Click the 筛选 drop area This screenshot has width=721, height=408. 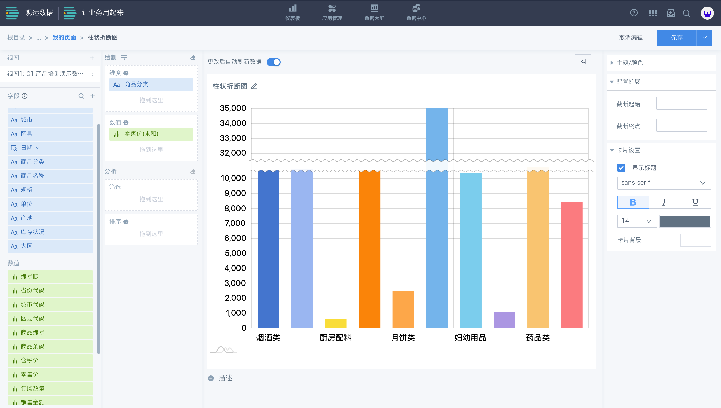point(151,195)
